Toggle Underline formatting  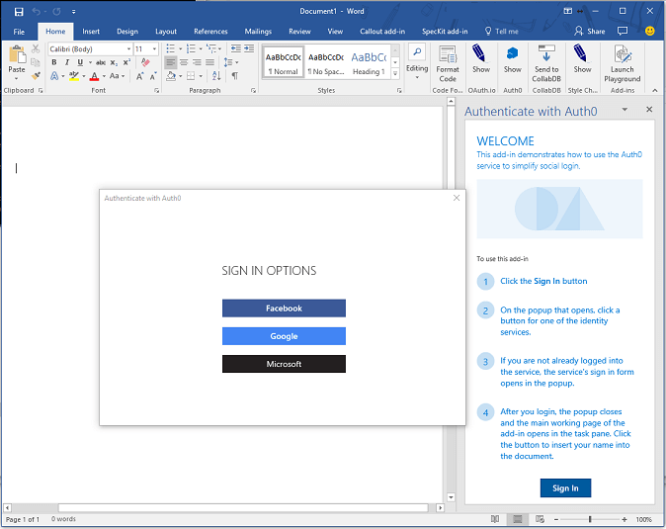[x=80, y=62]
